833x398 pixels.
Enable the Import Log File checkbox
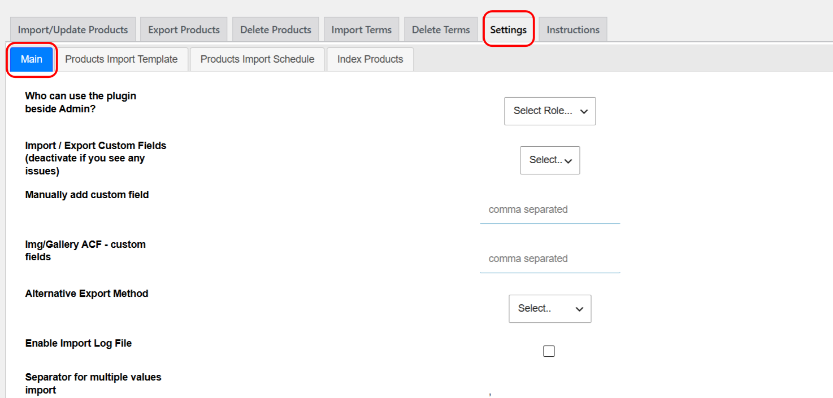(549, 351)
